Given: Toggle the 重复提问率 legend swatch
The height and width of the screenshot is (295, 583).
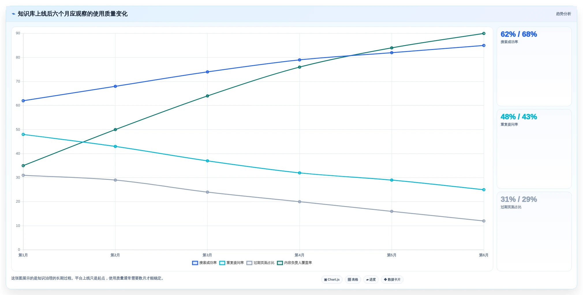Looking at the screenshot, I should click(x=222, y=263).
